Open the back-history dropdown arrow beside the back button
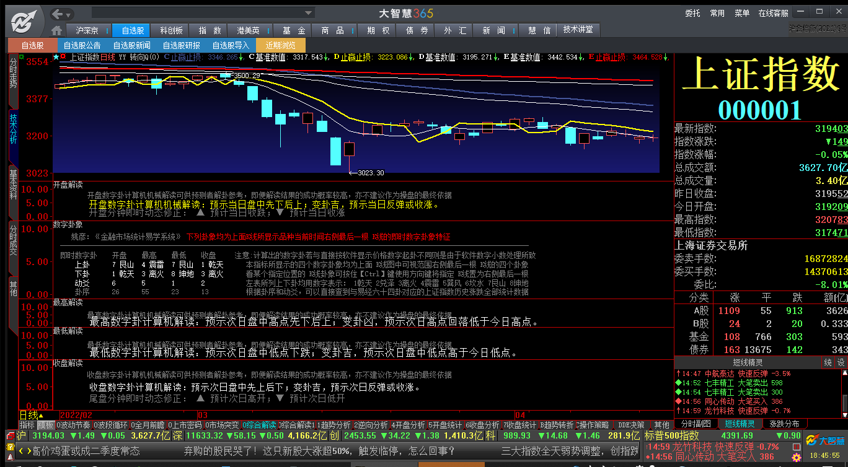This screenshot has width=848, height=467. coord(69,14)
